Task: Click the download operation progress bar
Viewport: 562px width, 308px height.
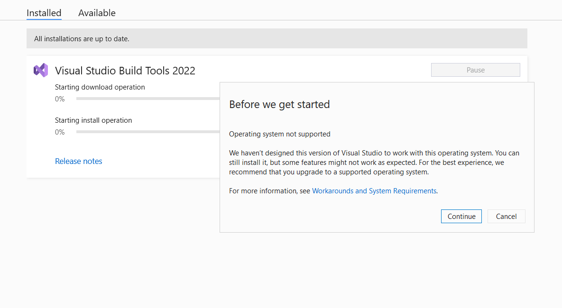Action: tap(147, 99)
